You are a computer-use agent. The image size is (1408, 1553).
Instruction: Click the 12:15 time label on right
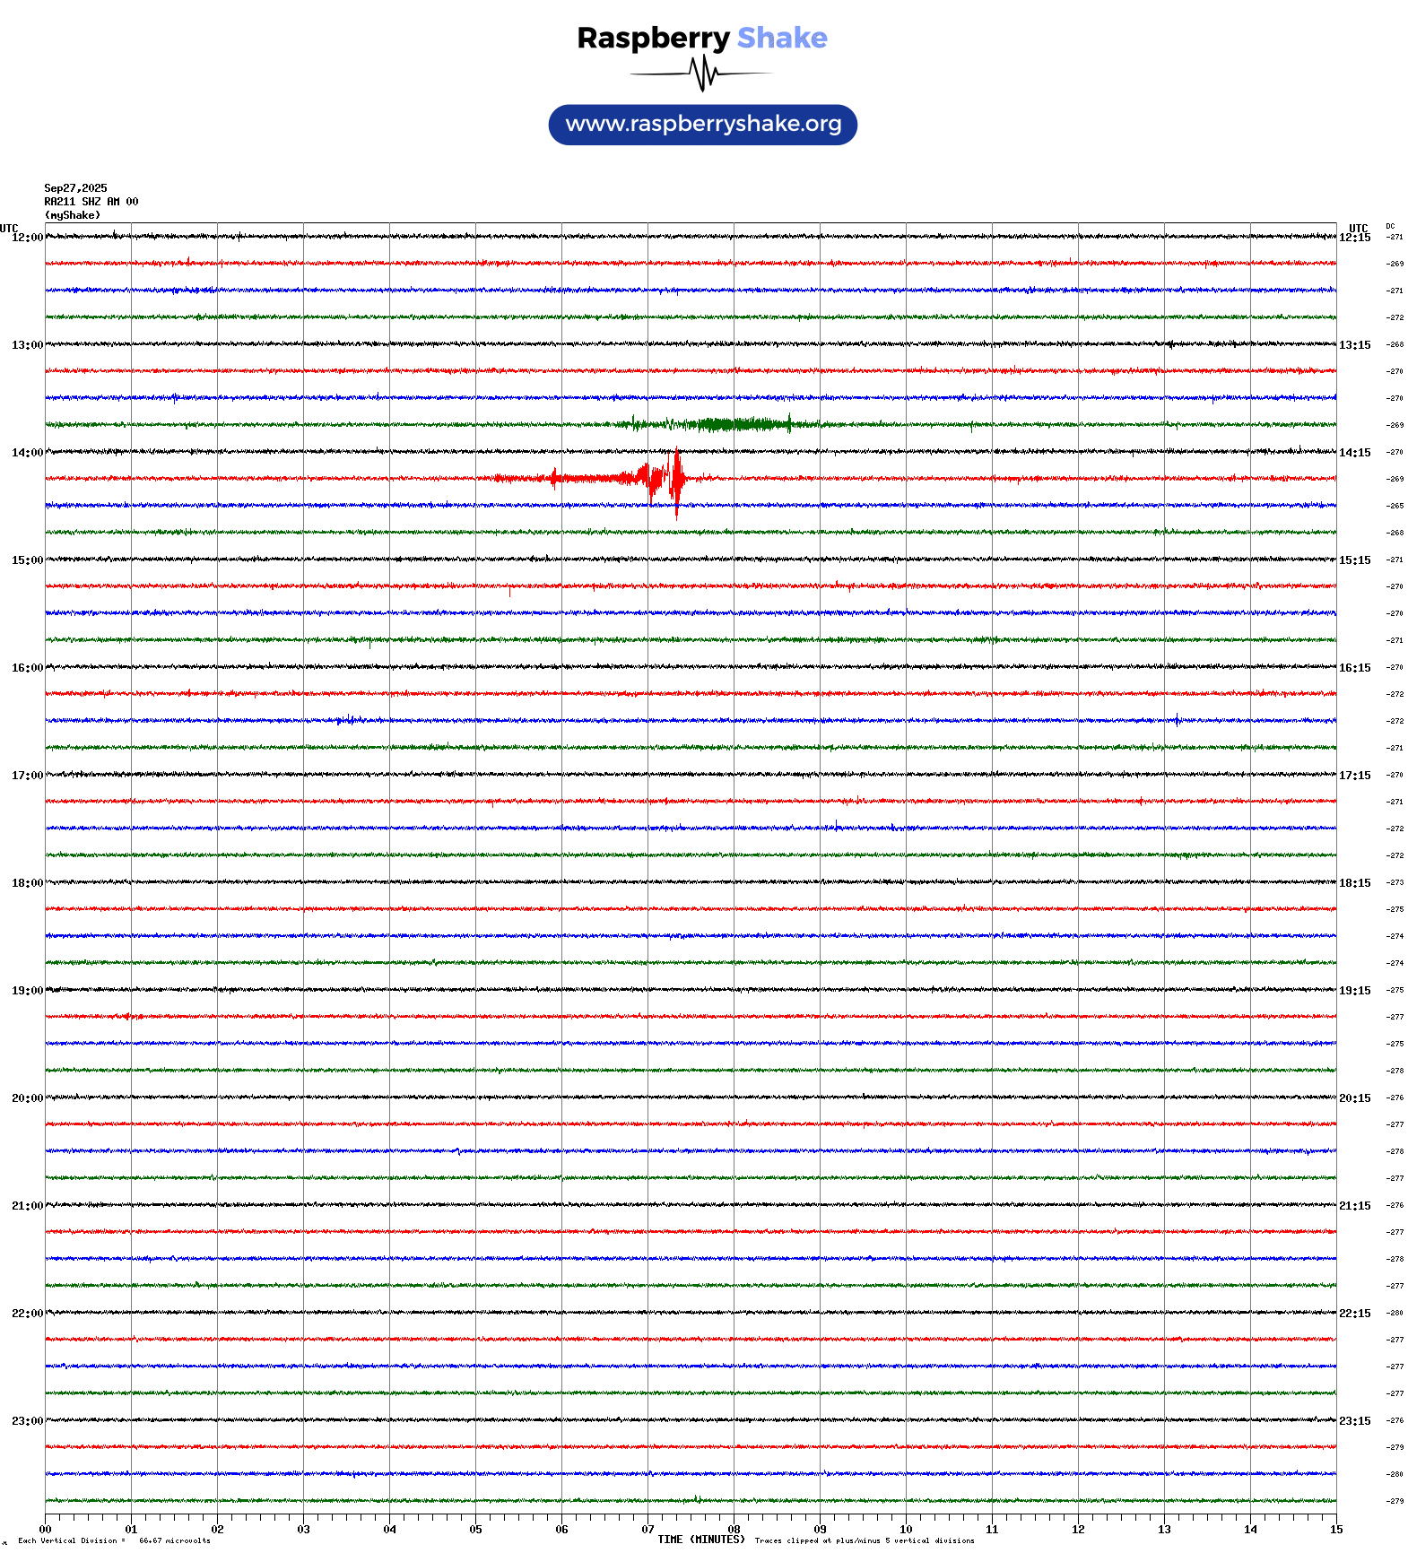pos(1354,238)
